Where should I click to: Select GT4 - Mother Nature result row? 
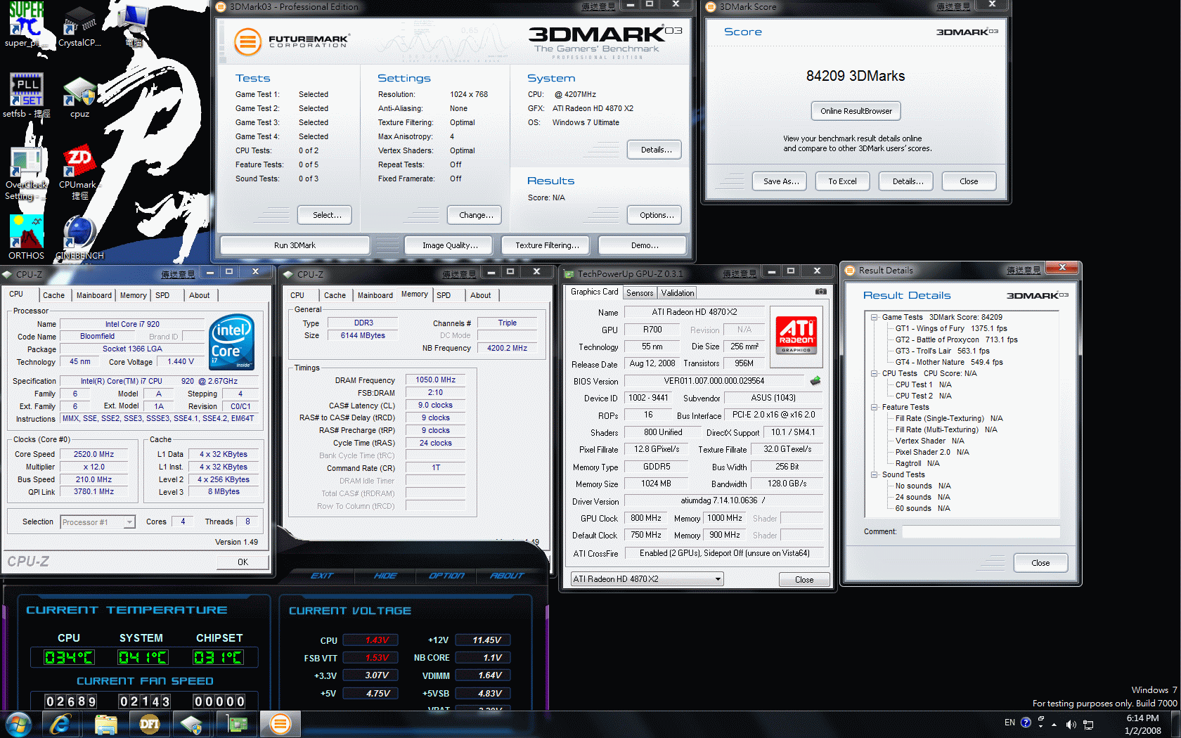[x=948, y=362]
